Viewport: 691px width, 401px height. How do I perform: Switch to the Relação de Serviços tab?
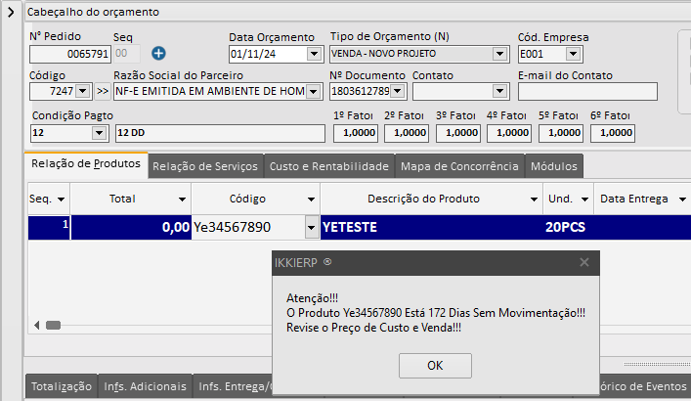point(205,166)
